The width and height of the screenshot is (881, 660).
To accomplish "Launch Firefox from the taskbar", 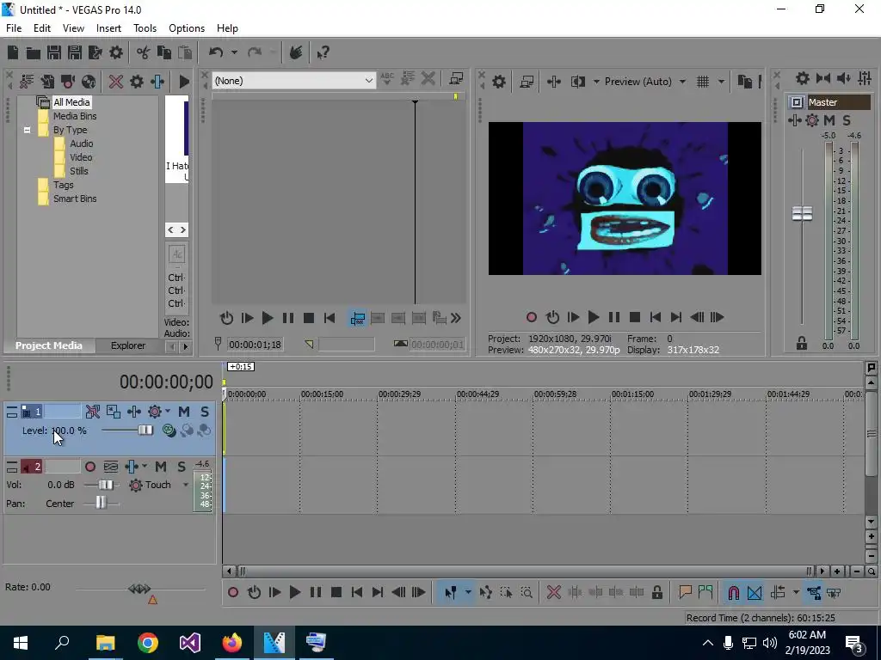I will (232, 642).
